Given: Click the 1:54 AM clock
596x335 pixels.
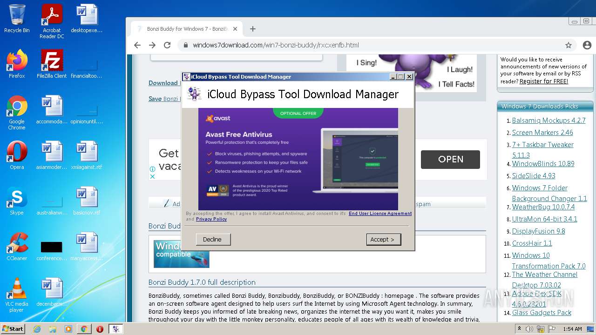Looking at the screenshot, I should pos(572,329).
